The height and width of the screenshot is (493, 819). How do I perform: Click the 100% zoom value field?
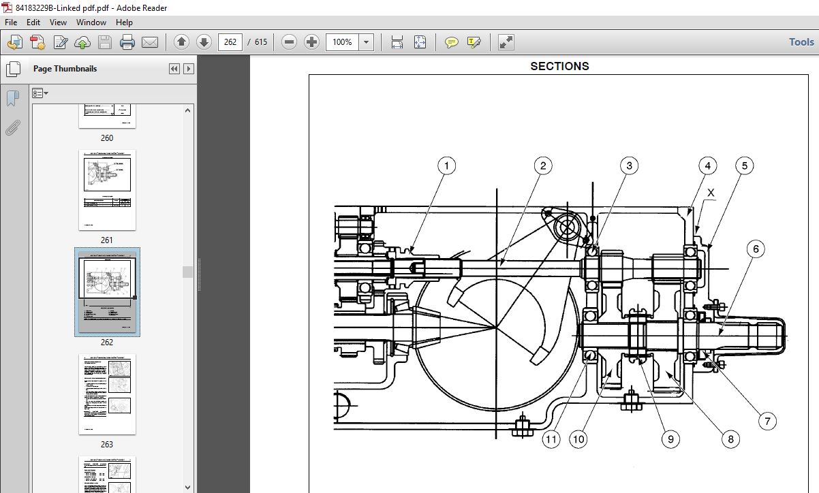tap(343, 42)
